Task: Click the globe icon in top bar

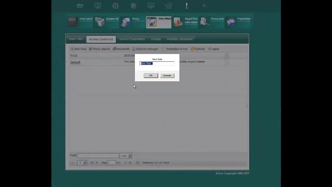Action: pos(133,6)
